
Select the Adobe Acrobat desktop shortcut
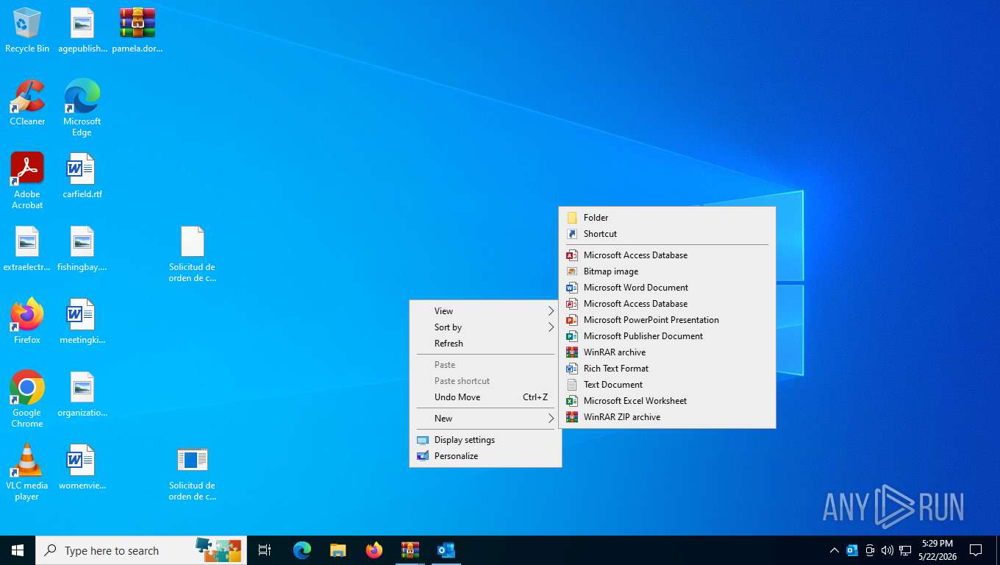pos(27,180)
